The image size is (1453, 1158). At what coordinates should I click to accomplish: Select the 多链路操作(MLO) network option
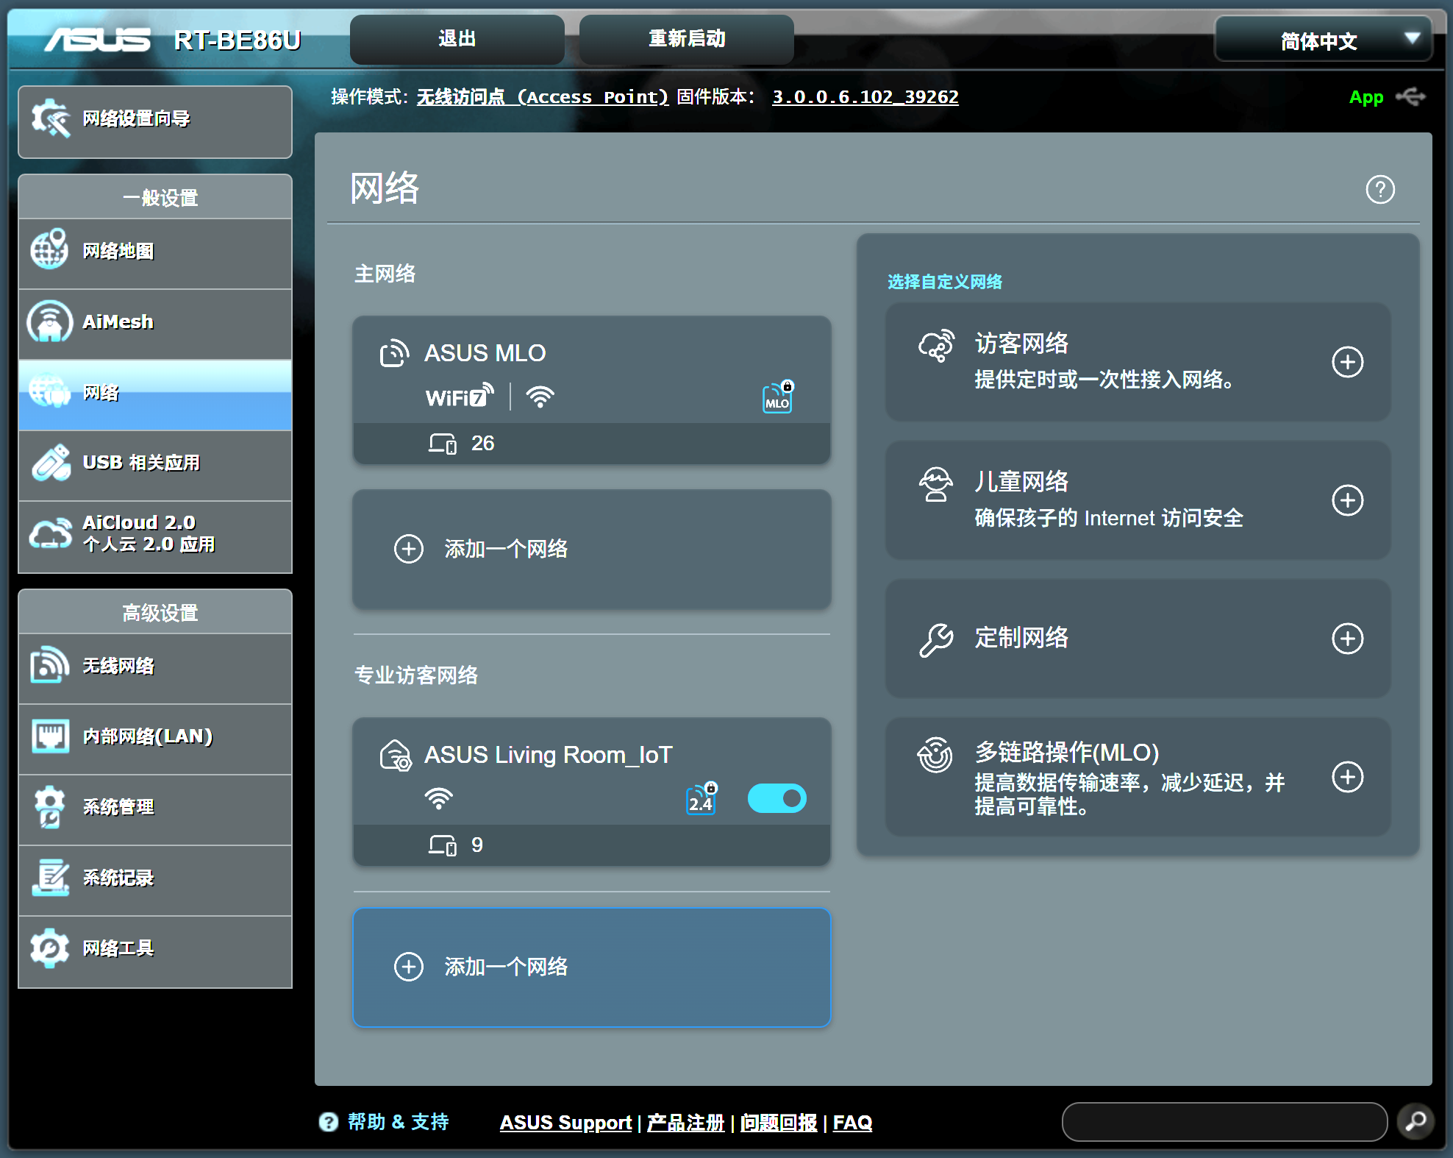(1138, 777)
